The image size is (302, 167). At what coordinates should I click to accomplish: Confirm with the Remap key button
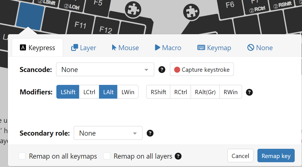(276, 156)
